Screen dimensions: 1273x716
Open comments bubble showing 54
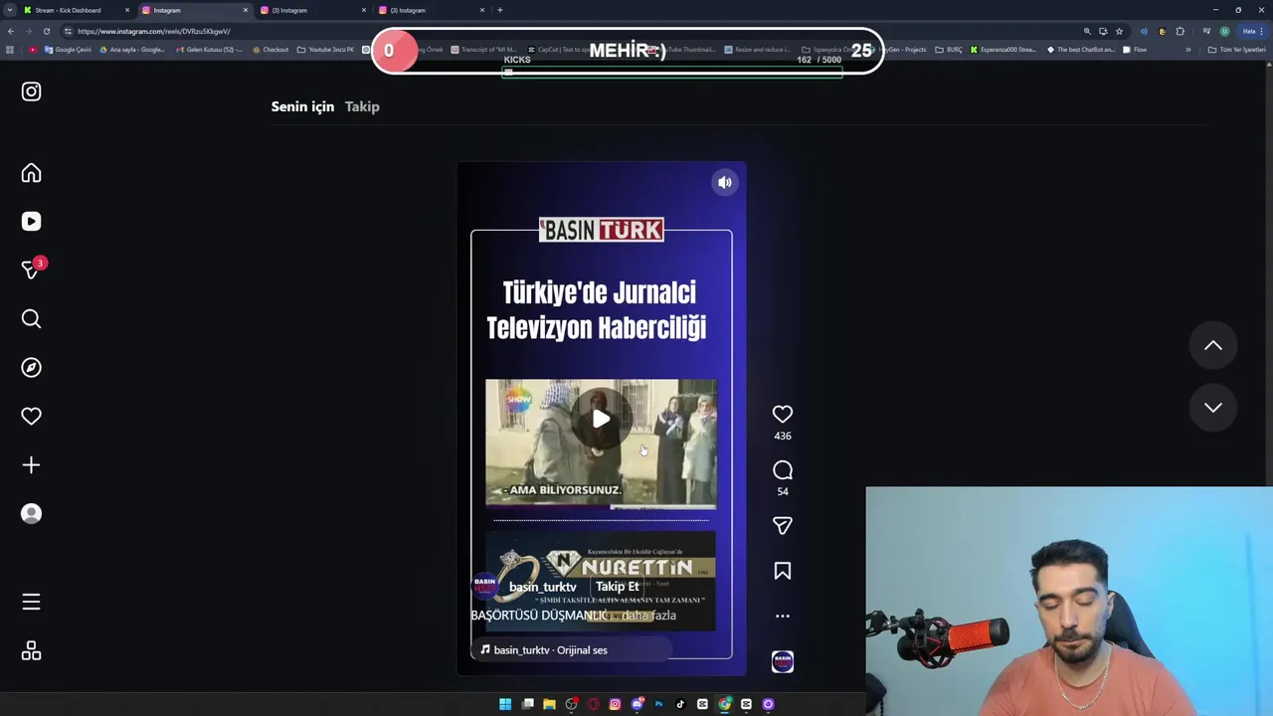click(x=783, y=470)
